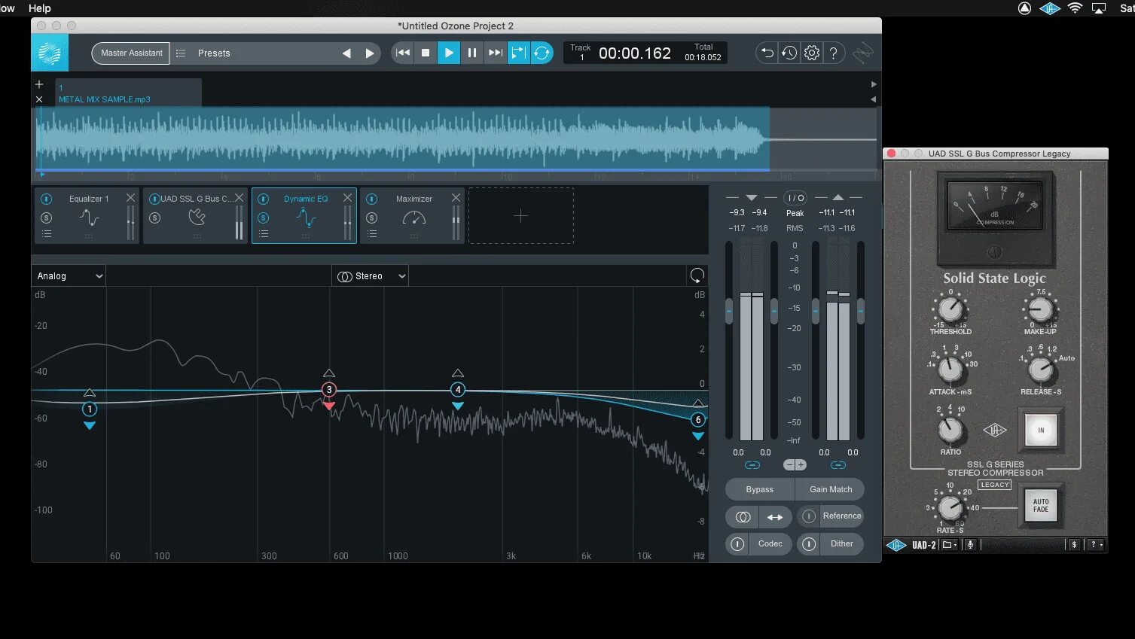Image resolution: width=1135 pixels, height=639 pixels.
Task: Select METAL MIX SAMPLE.mp3 track tab
Action: (128, 93)
